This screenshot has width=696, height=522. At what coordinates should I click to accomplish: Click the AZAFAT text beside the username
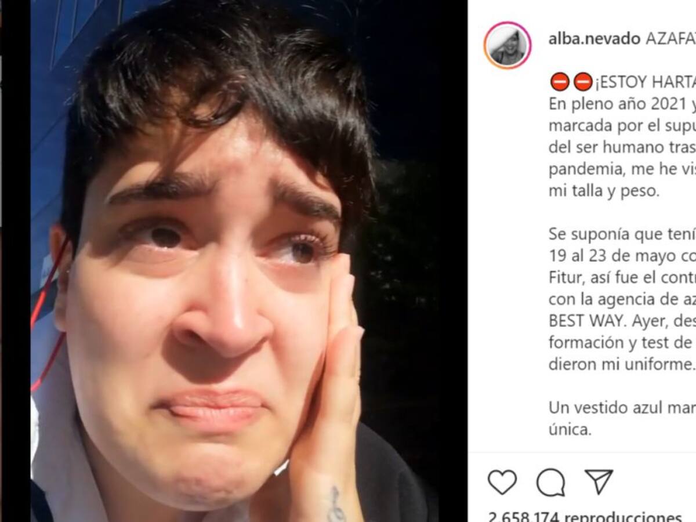click(x=670, y=39)
